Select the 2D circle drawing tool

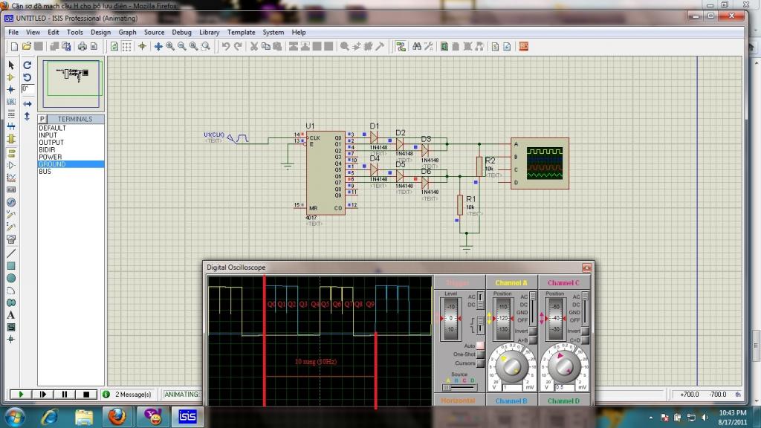click(11, 278)
